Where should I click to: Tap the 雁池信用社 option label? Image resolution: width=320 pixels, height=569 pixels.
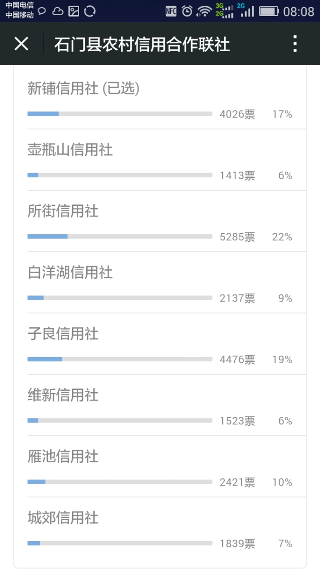(x=63, y=456)
